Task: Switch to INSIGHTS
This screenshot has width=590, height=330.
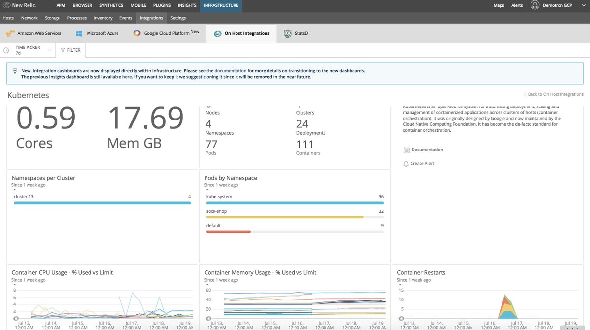Action: tap(187, 5)
